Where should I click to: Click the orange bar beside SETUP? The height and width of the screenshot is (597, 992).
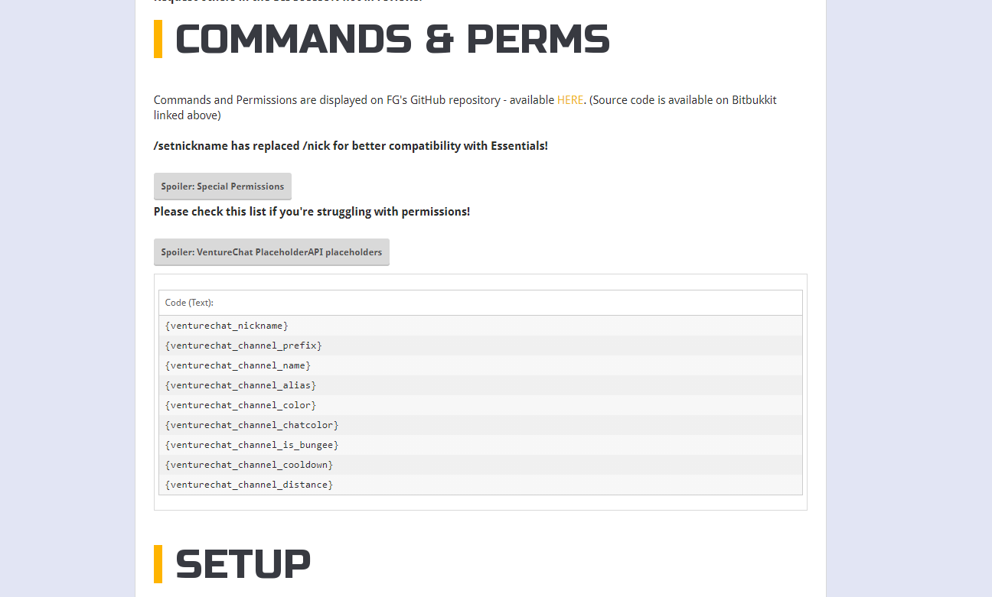(158, 564)
